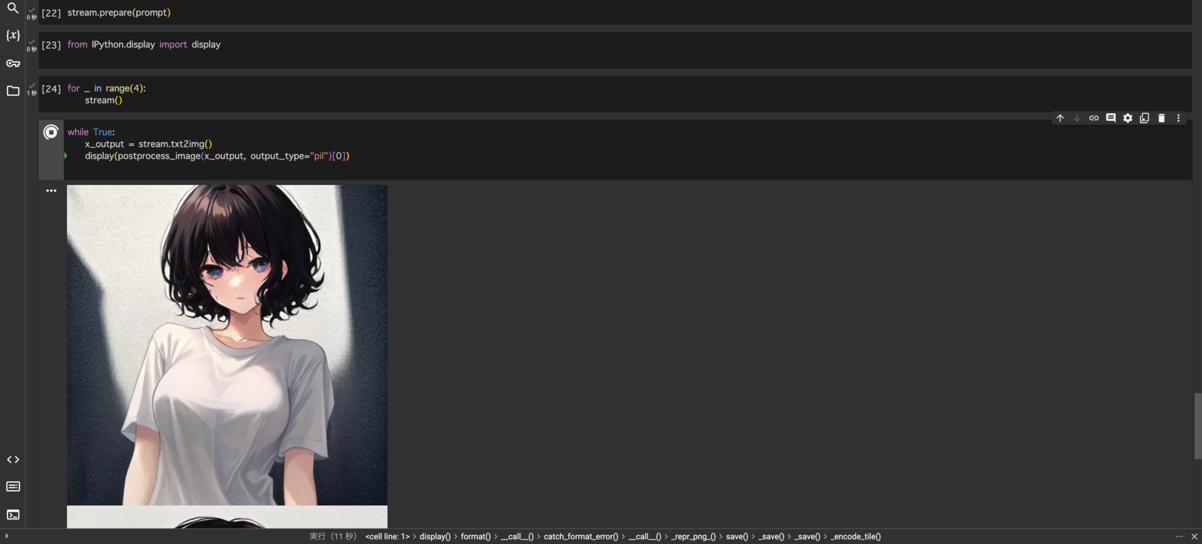
Task: Delete the while-loop cell
Action: [x=1161, y=118]
